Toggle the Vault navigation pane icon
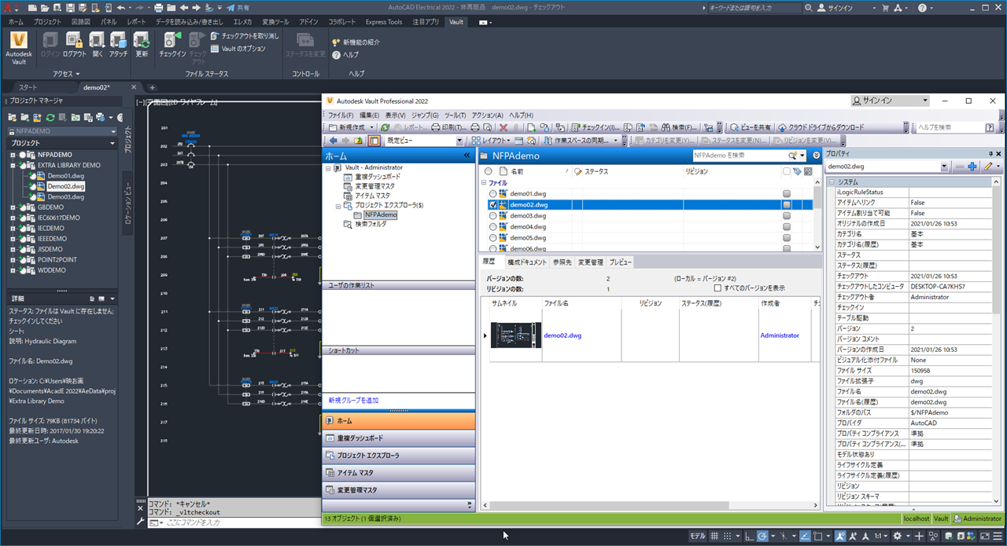This screenshot has width=1007, height=546. (x=374, y=141)
